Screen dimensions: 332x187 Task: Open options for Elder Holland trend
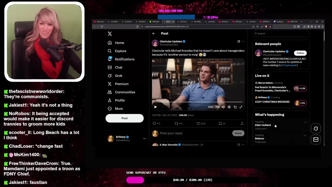pos(305,122)
